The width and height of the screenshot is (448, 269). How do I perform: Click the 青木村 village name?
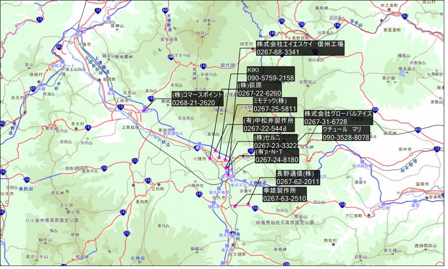click(x=78, y=124)
